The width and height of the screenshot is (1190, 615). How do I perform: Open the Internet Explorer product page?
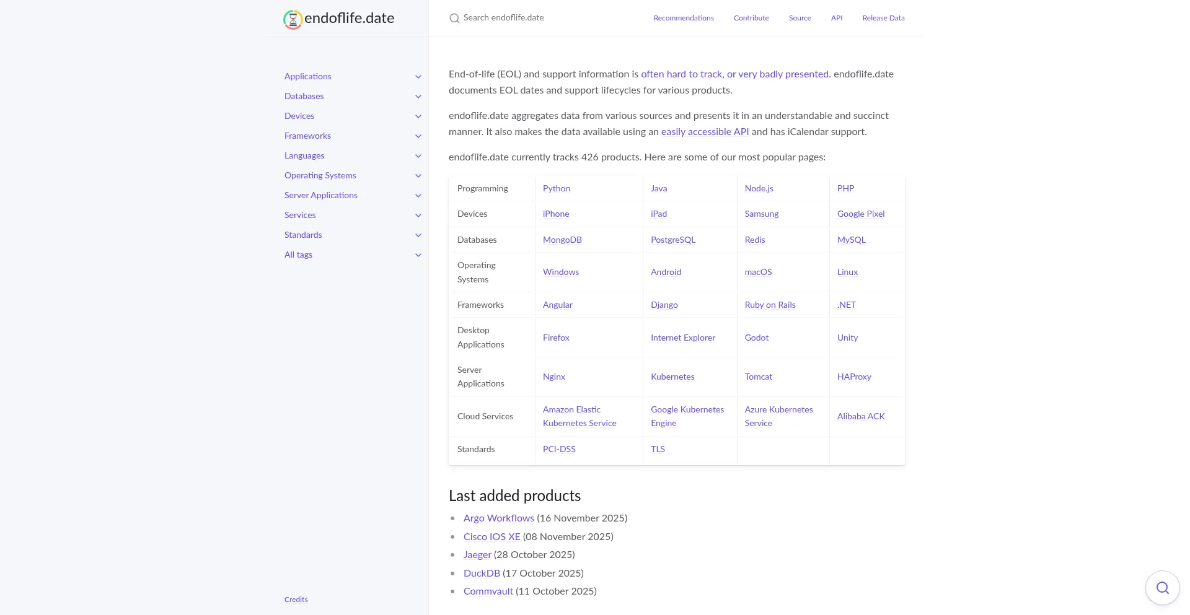(x=683, y=338)
